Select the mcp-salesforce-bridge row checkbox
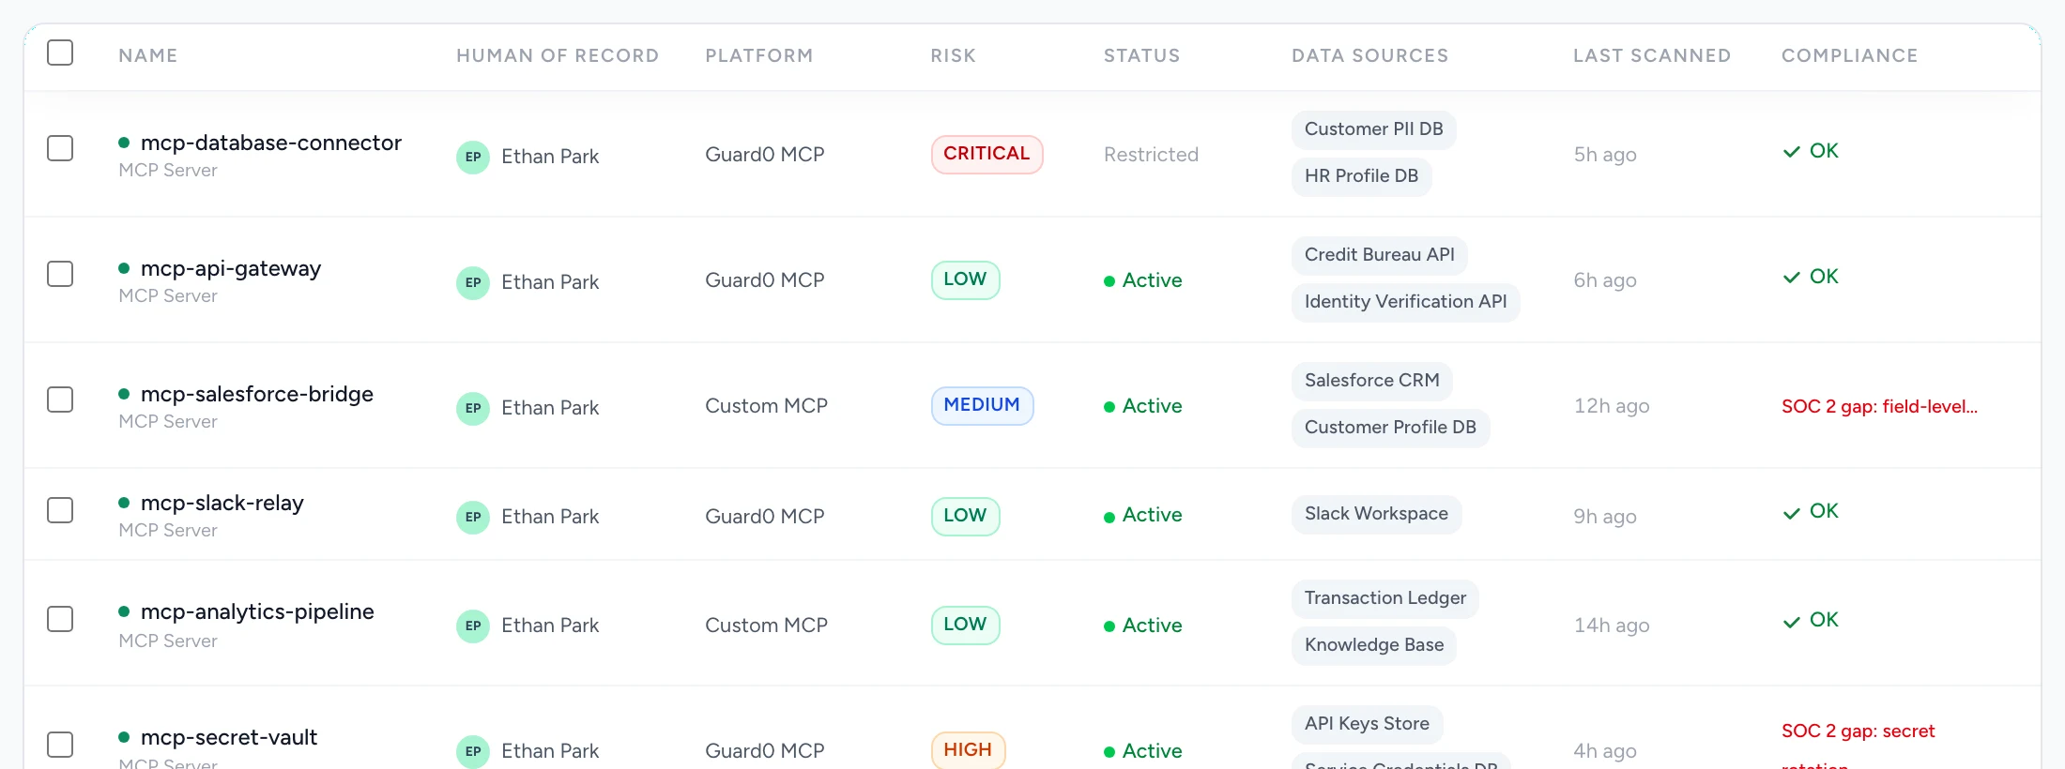The height and width of the screenshot is (769, 2065). pyautogui.click(x=60, y=400)
